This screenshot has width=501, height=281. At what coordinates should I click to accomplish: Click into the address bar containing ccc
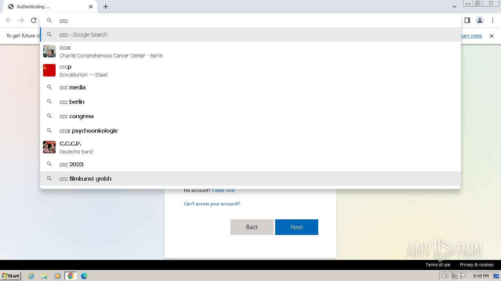tap(250, 21)
